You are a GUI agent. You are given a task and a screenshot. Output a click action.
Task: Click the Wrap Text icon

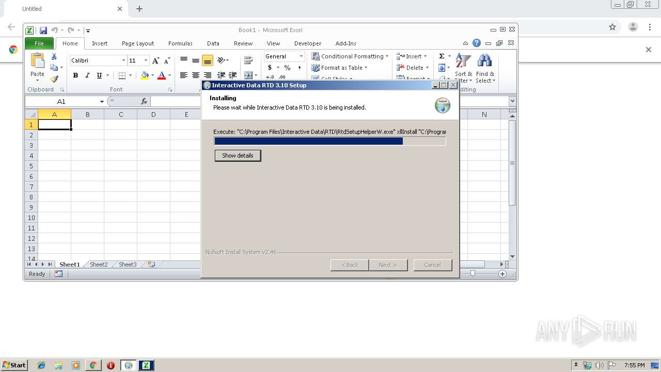(x=248, y=60)
